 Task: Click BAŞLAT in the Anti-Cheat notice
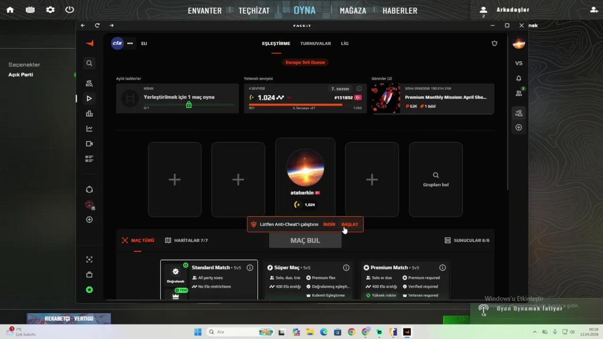click(x=350, y=224)
